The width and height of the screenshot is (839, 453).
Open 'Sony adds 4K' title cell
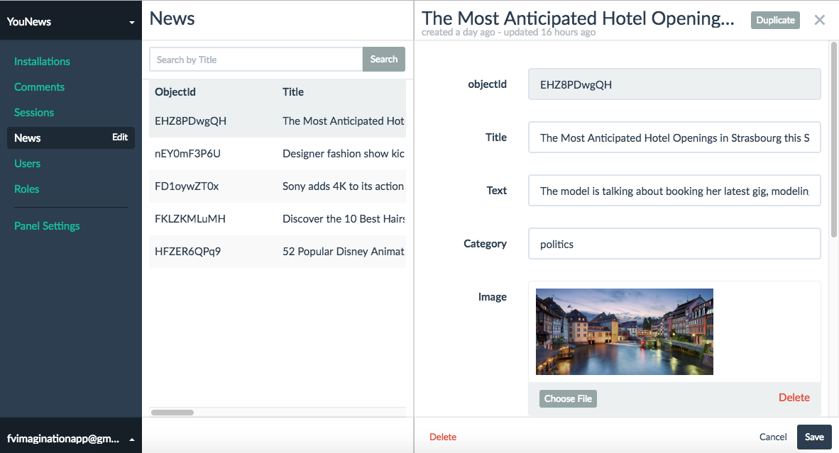pos(344,186)
